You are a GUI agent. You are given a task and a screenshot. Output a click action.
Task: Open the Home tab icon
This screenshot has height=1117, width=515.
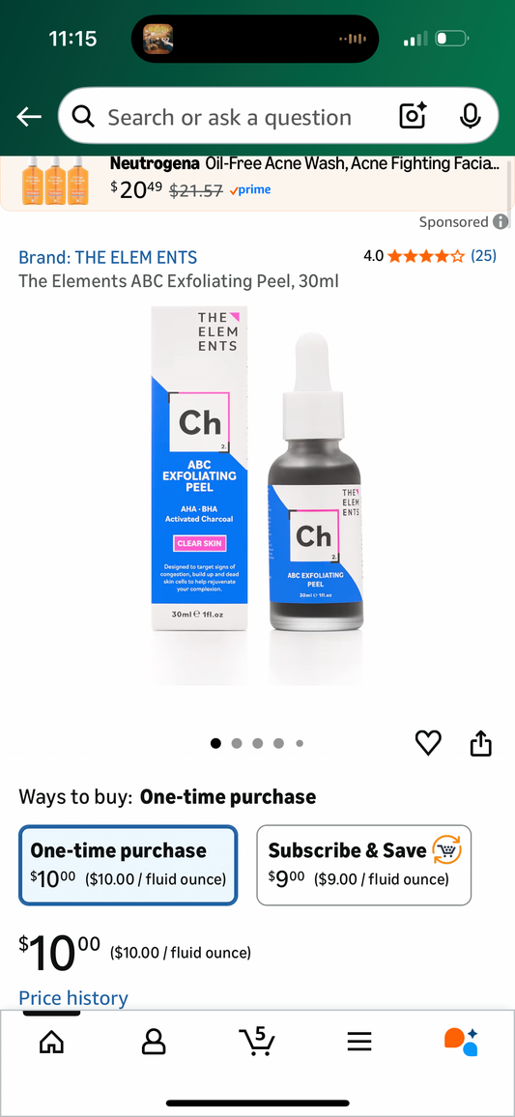coord(51,1043)
